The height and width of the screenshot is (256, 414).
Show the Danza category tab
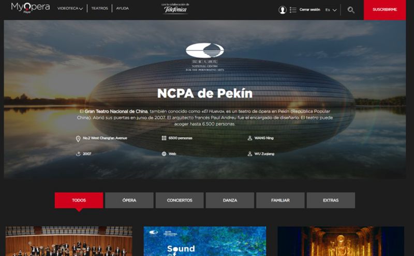coord(230,200)
